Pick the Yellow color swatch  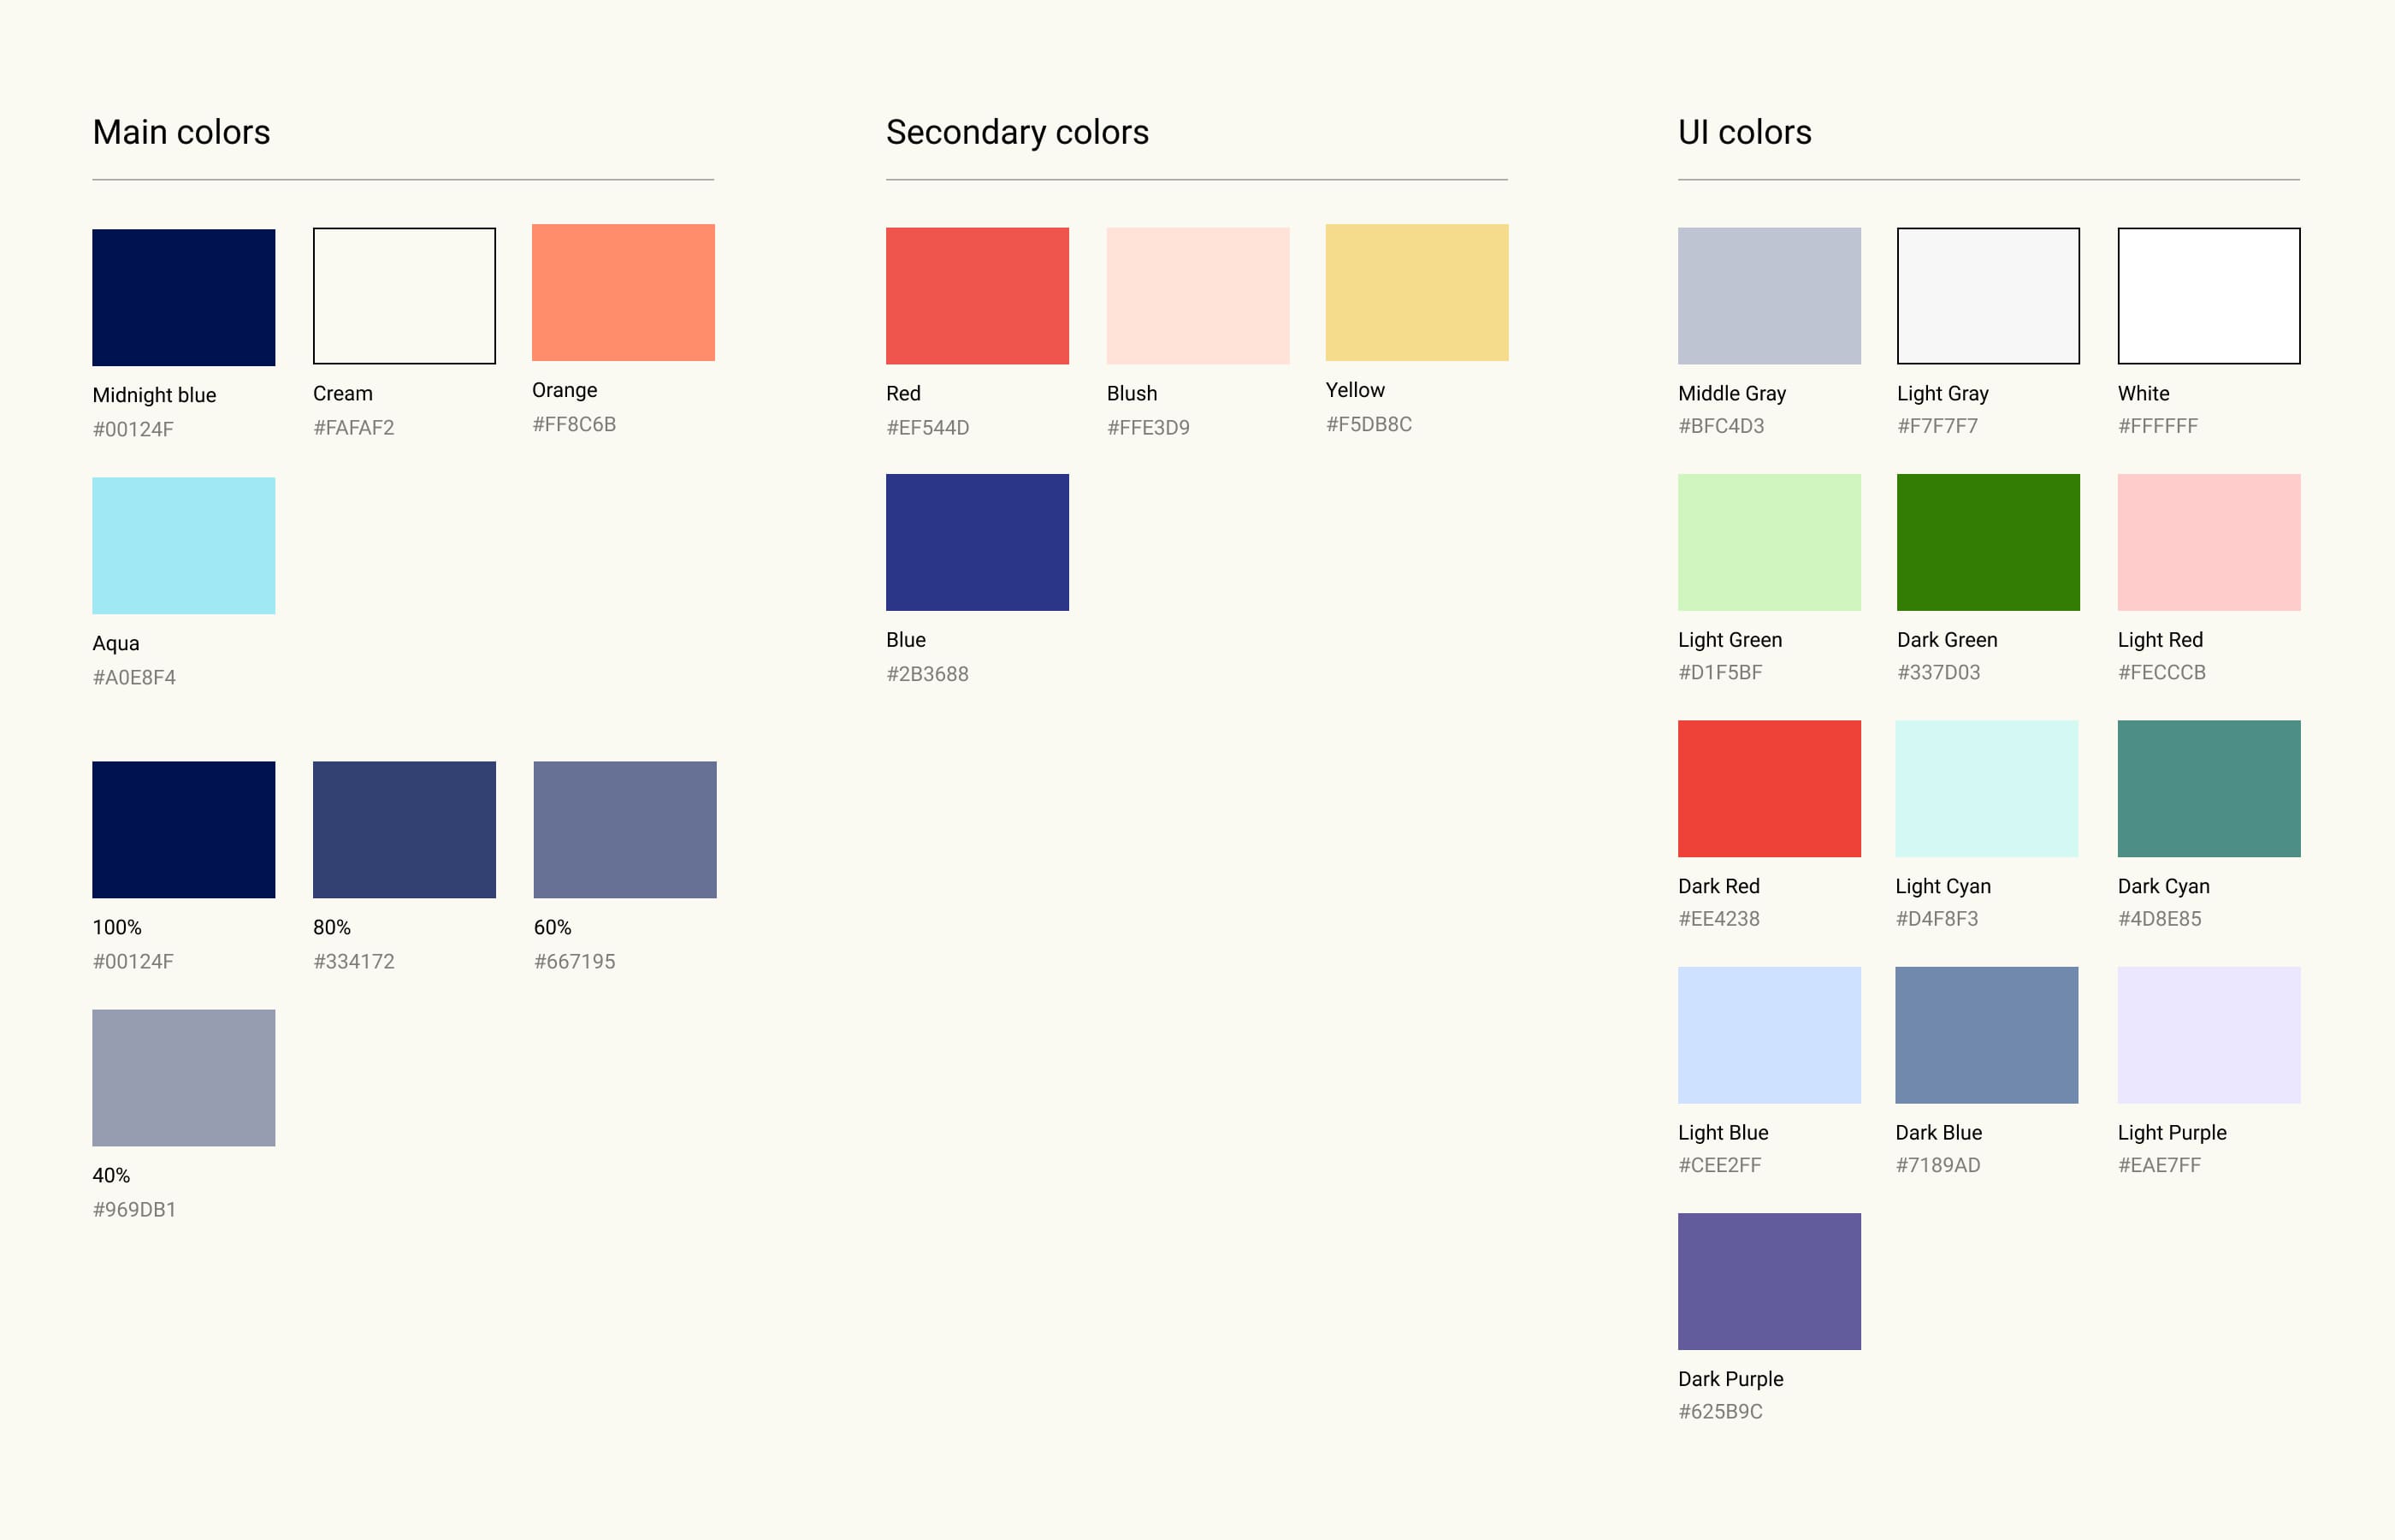pyautogui.click(x=1416, y=292)
